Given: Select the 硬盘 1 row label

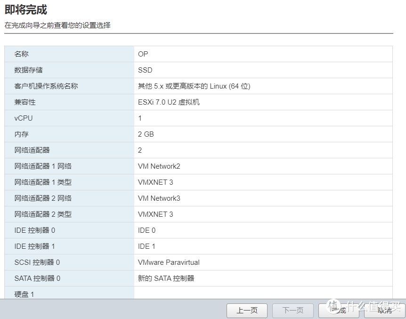Looking at the screenshot, I should coord(24,294).
